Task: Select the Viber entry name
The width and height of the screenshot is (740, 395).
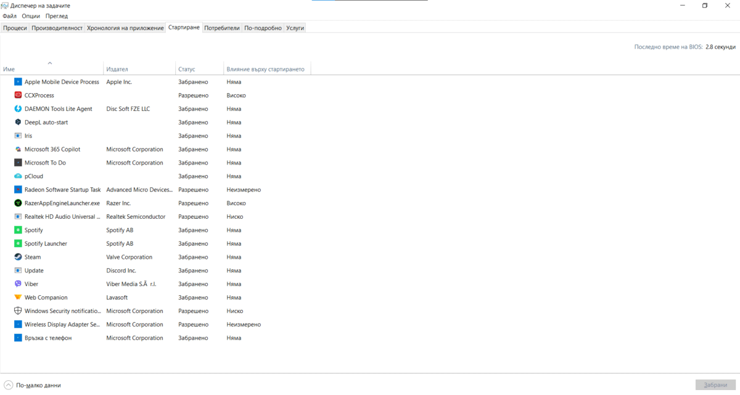Action: click(x=31, y=284)
